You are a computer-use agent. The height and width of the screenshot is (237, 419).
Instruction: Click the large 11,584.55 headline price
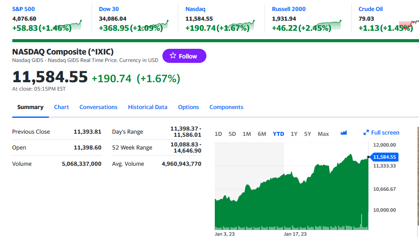coord(50,77)
